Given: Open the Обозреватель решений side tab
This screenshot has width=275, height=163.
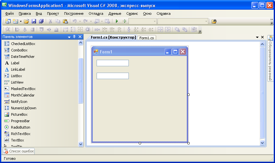Looking at the screenshot, I should 270,58.
